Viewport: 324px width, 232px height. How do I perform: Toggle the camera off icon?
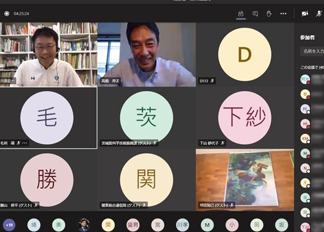(305, 14)
